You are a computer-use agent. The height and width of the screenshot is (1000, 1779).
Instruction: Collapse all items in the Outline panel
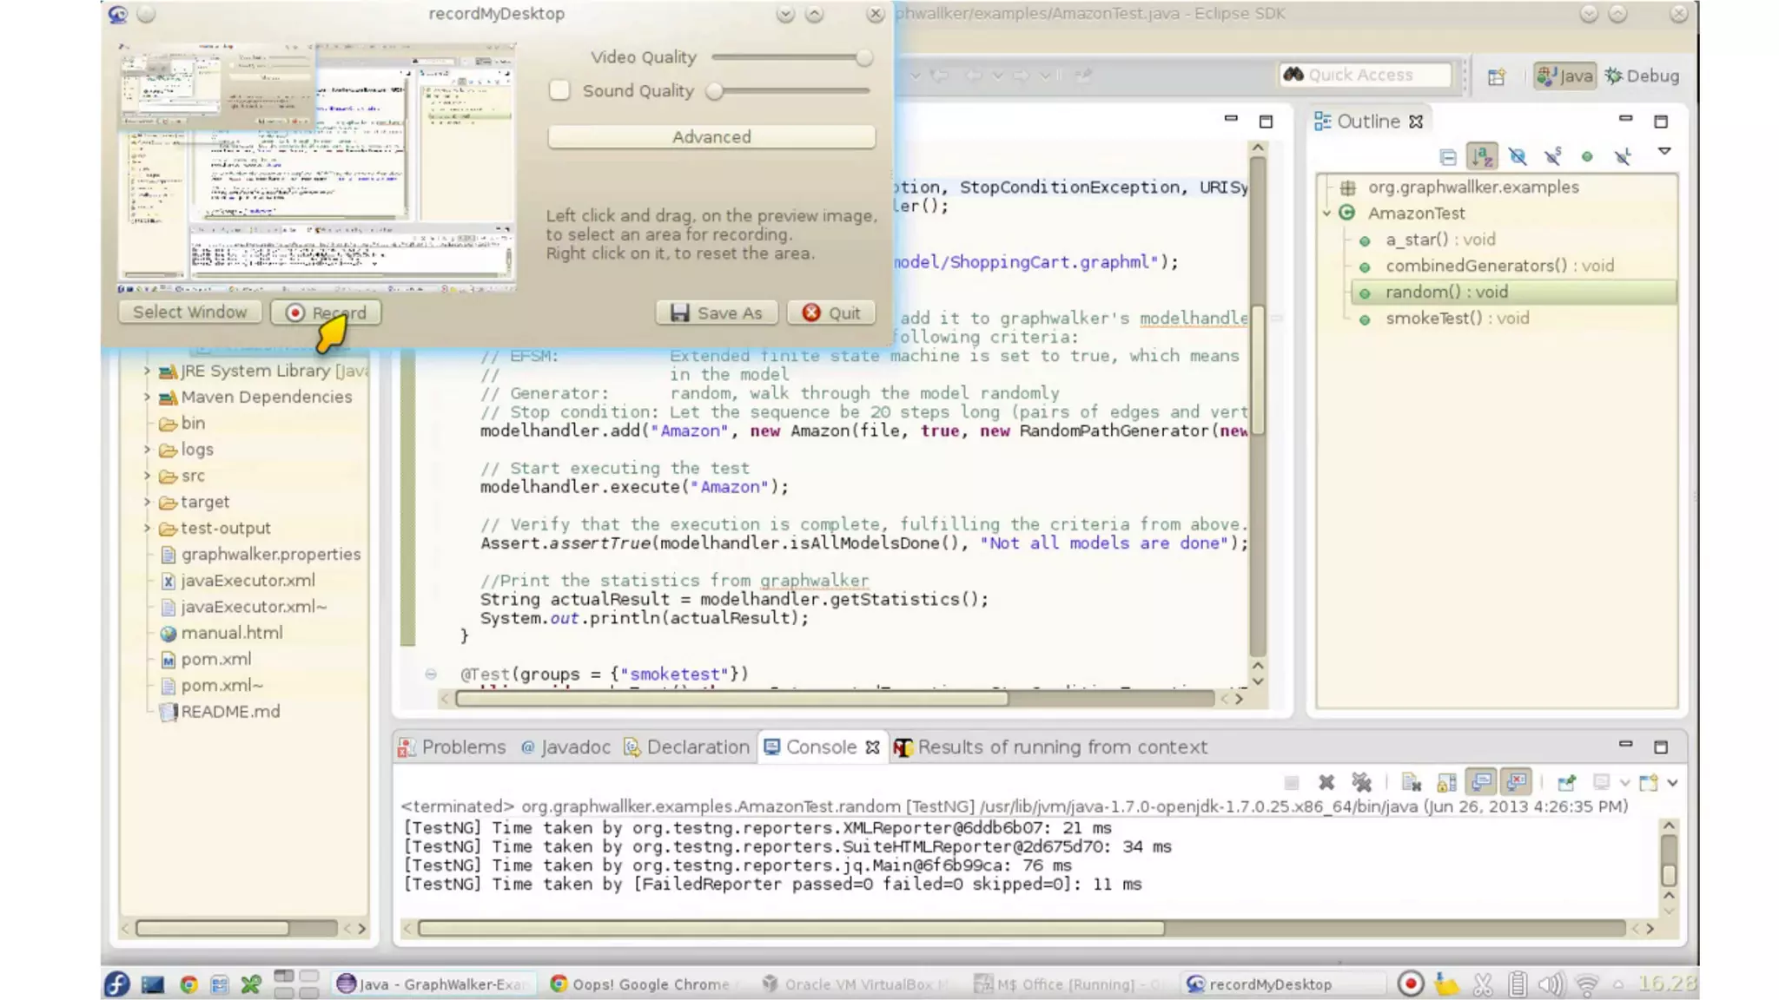pyautogui.click(x=1447, y=157)
